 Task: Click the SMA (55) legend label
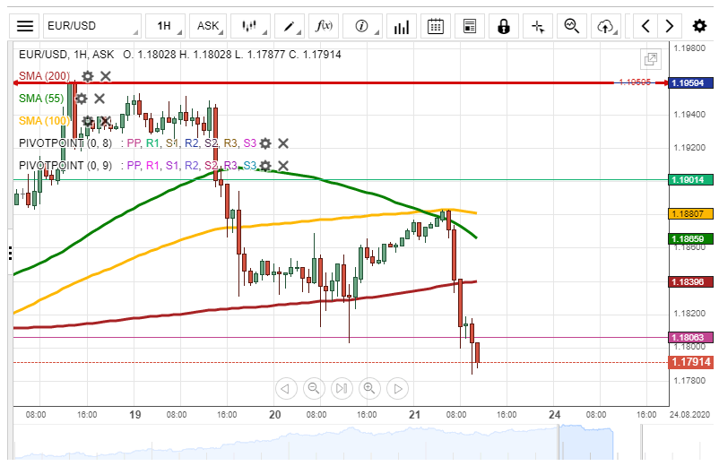(x=41, y=99)
